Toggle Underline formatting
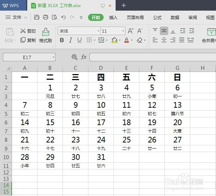The image size is (216, 196). tap(80, 40)
